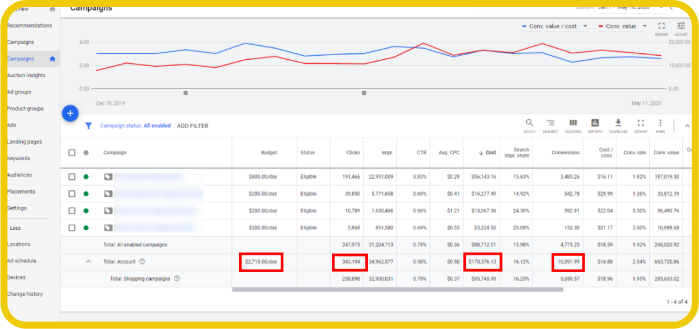Open Auction insights in the sidebar
Image resolution: width=699 pixels, height=329 pixels.
click(26, 75)
